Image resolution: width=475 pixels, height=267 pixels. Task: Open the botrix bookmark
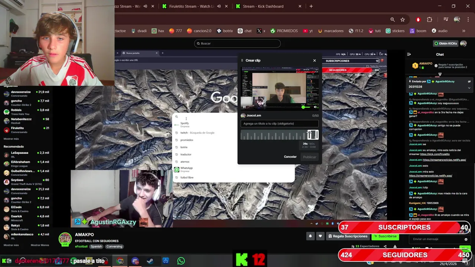(225, 31)
